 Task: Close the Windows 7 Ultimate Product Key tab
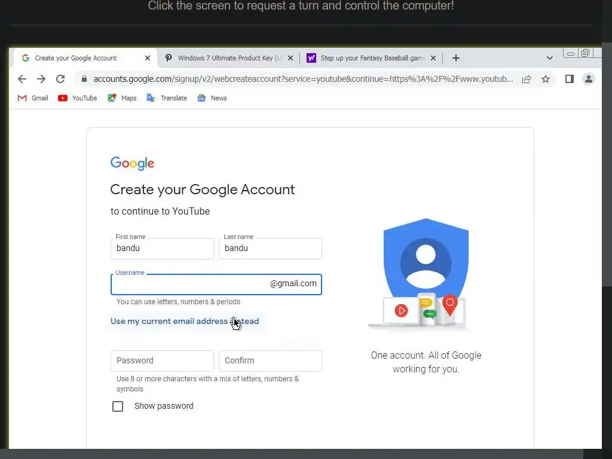[290, 58]
